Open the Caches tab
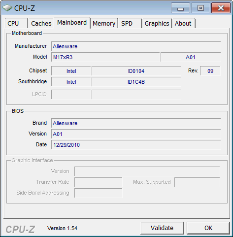This screenshot has height=237, width=233. [x=41, y=23]
